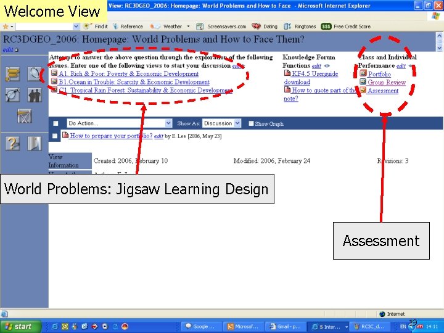Open B1. Ocean in Trouble: Scarcity link

(x=134, y=82)
